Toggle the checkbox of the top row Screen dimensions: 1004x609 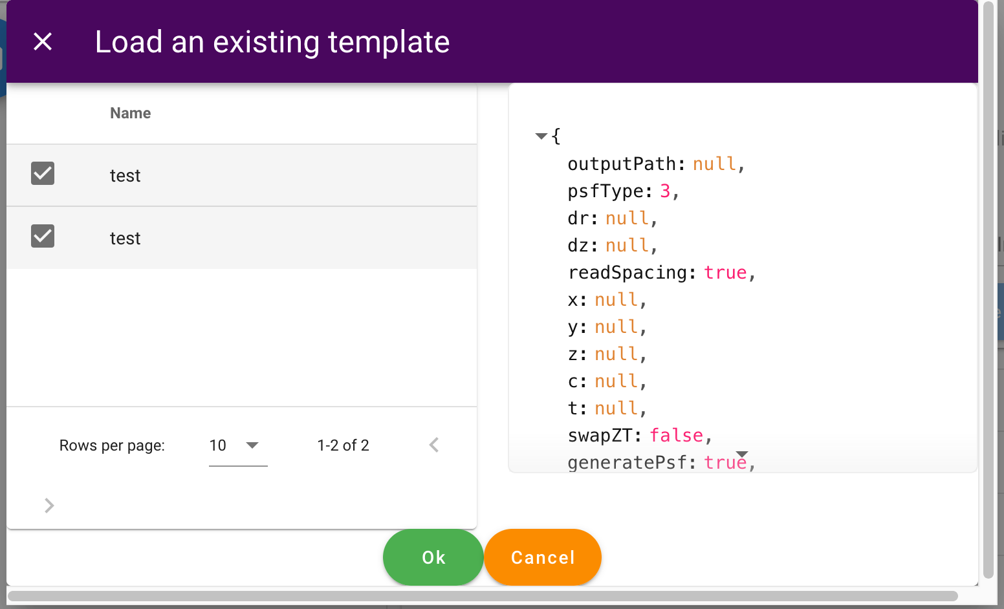click(x=42, y=173)
